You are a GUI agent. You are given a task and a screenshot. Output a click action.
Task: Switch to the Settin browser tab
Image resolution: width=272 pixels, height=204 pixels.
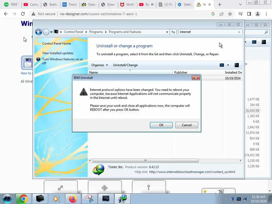185,5
